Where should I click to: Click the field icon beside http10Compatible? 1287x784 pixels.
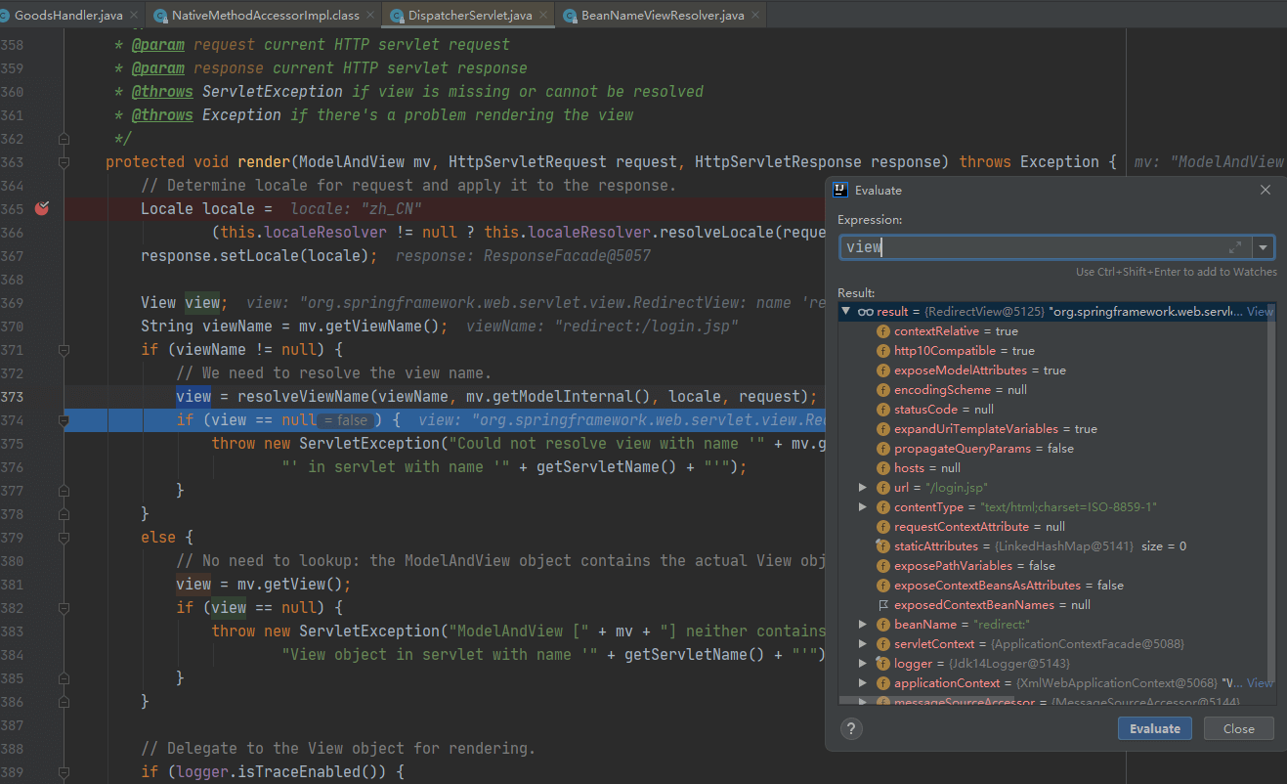coord(883,351)
